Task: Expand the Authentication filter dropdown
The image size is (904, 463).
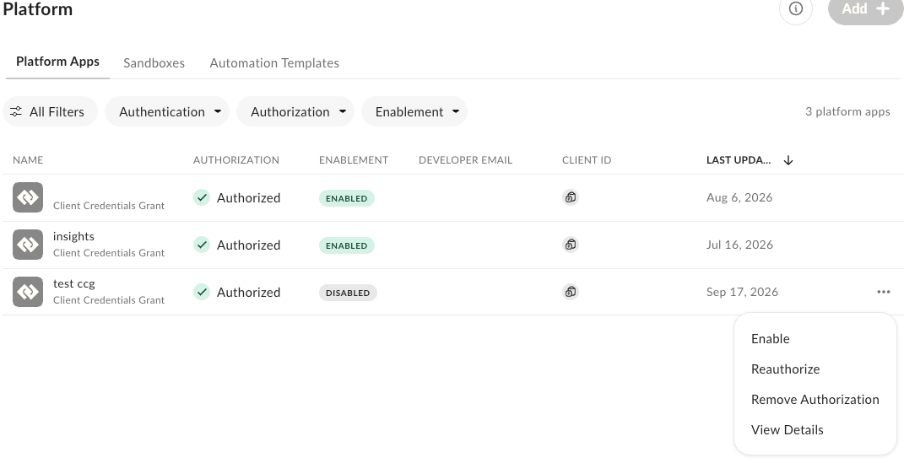Action: coord(167,111)
